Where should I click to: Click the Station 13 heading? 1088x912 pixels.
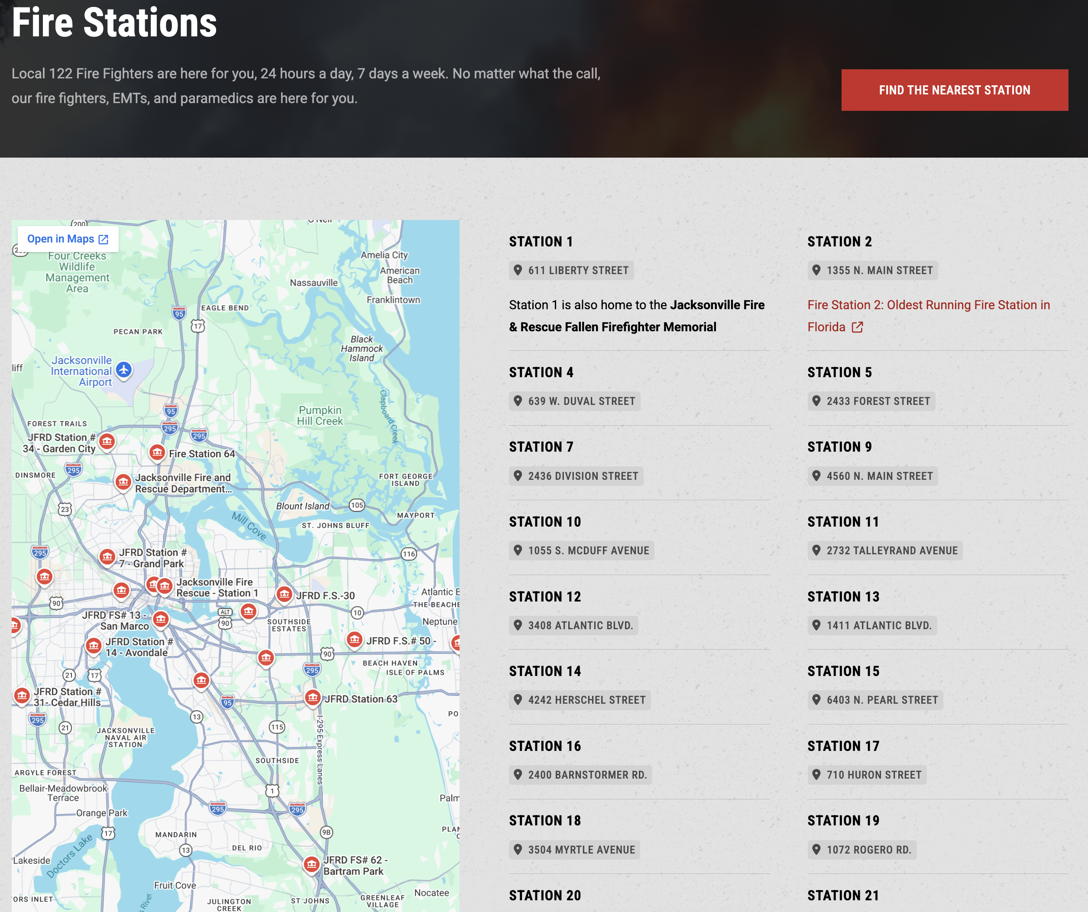click(843, 597)
